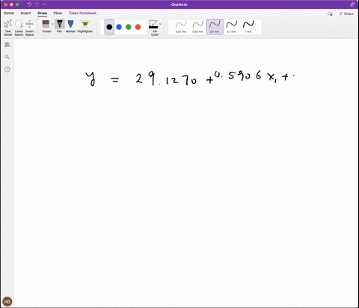Open the Ink Color picker
The height and width of the screenshot is (308, 359).
153,28
